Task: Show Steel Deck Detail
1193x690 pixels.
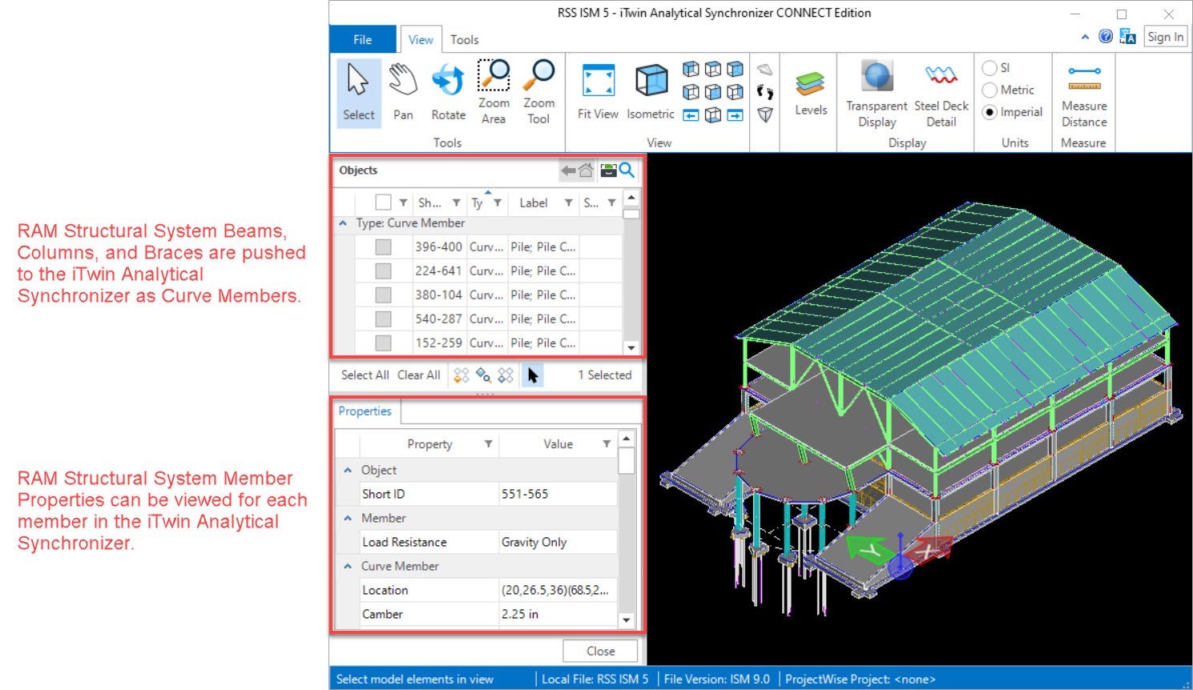Action: [941, 93]
